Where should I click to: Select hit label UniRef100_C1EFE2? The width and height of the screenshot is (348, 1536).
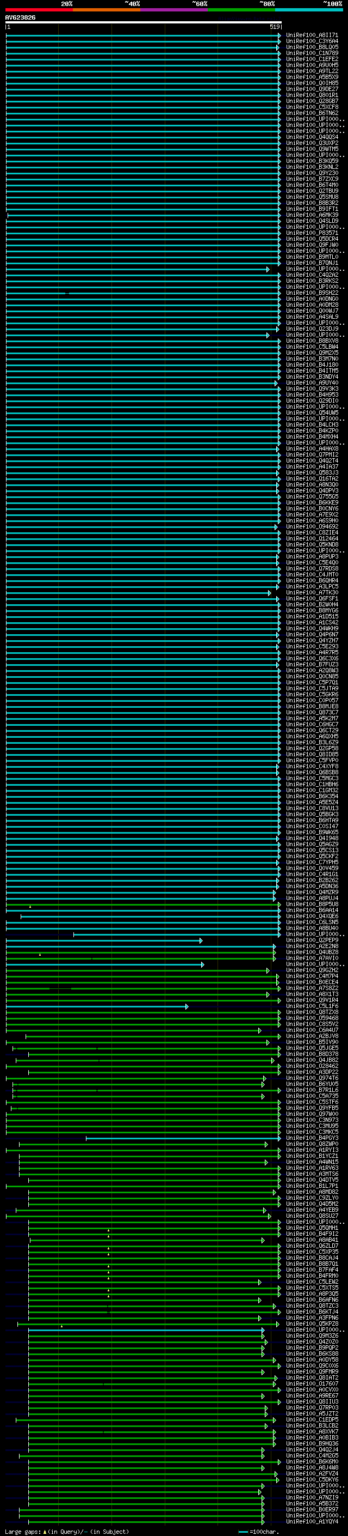(x=312, y=59)
